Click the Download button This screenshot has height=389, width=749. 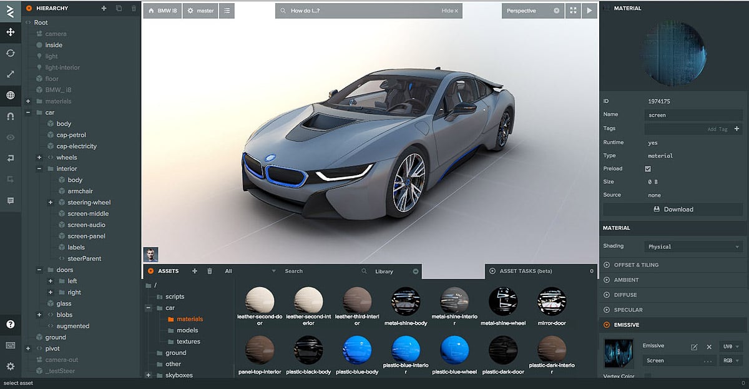point(673,209)
